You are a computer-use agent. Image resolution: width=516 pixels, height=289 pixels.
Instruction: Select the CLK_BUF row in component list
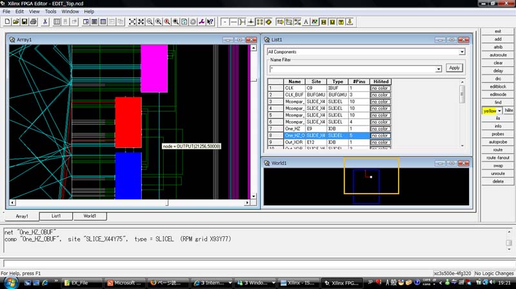[330, 95]
